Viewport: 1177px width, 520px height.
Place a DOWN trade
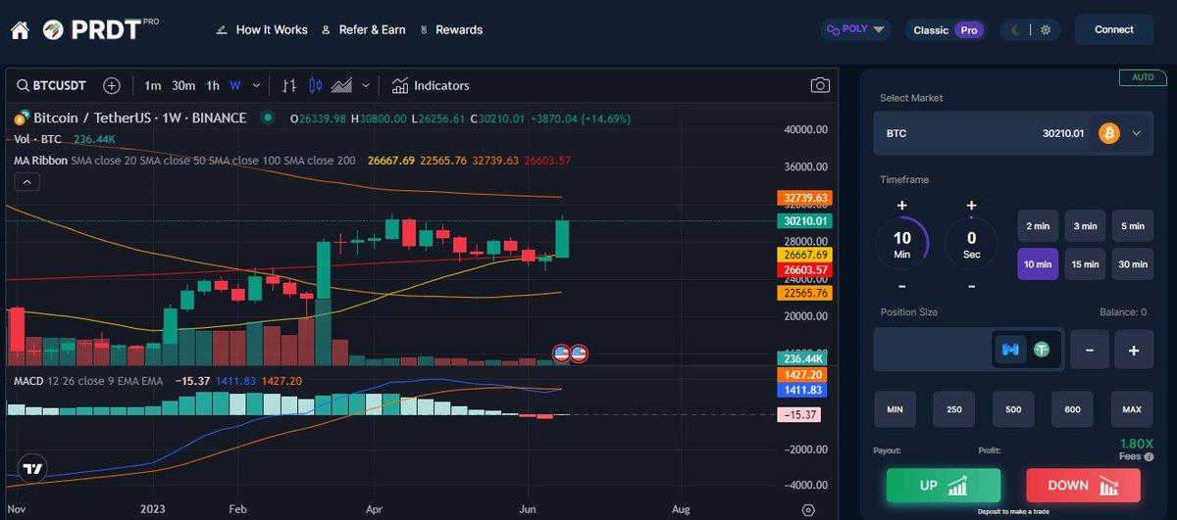point(1083,485)
